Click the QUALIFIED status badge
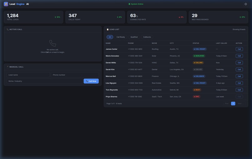 (x=199, y=56)
